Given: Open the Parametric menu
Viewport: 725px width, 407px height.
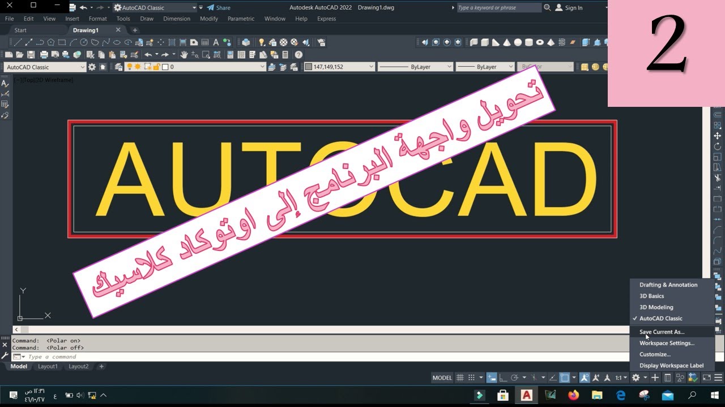Looking at the screenshot, I should click(x=241, y=19).
